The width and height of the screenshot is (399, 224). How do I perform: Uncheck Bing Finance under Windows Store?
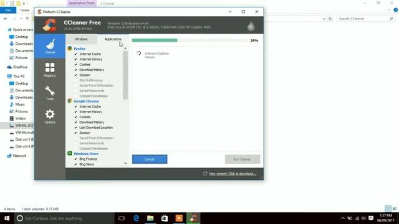(75, 159)
